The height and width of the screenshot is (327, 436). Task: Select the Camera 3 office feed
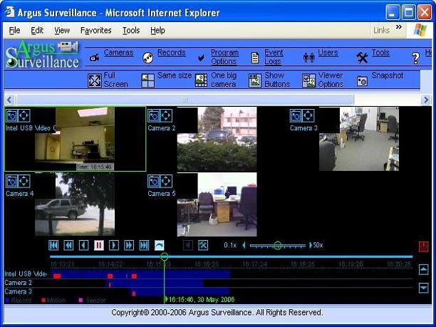[359, 139]
